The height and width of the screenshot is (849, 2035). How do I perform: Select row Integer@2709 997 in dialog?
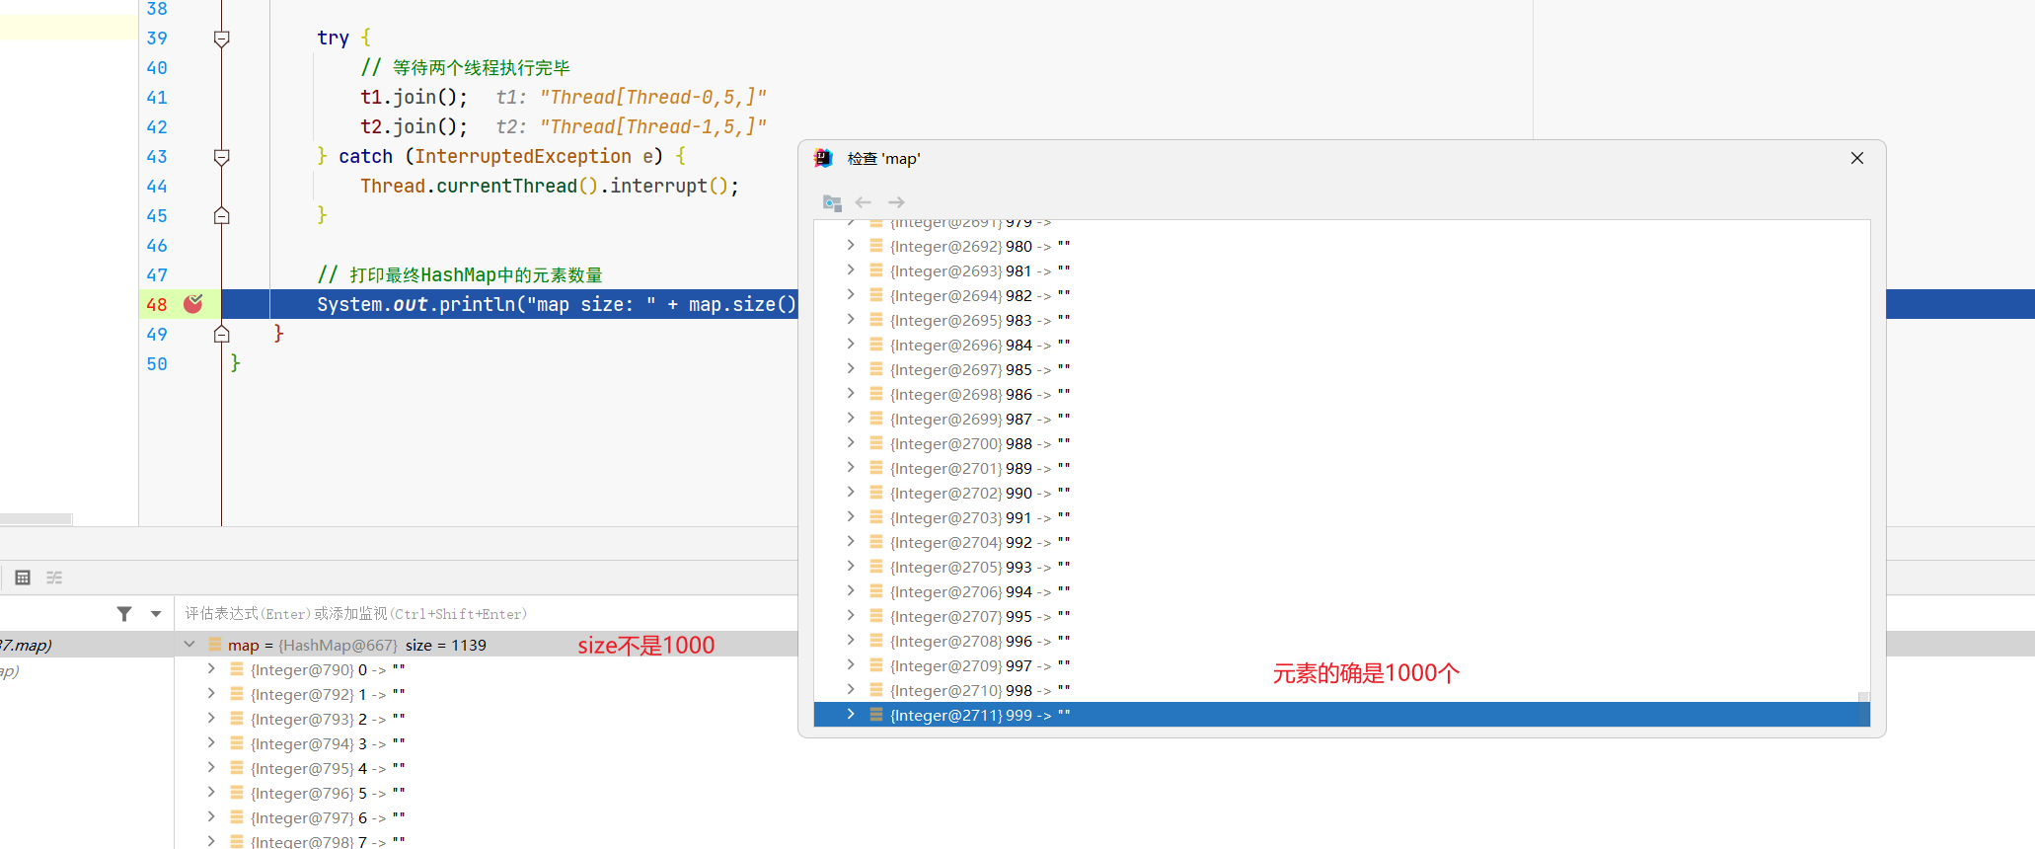click(1336, 665)
